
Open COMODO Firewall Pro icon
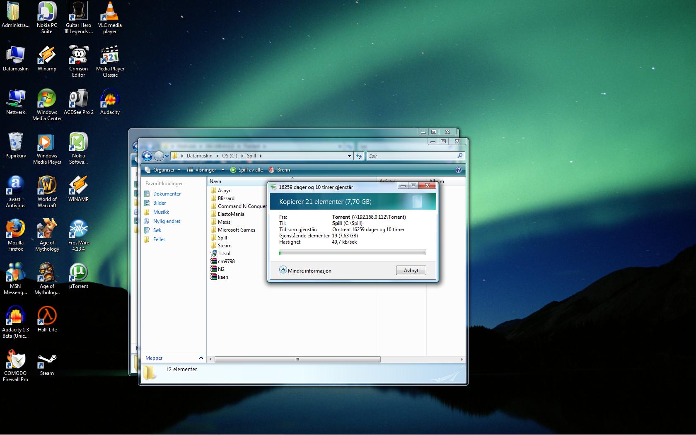click(16, 366)
